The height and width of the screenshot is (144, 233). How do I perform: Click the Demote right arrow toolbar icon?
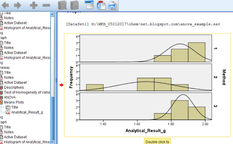18,5
